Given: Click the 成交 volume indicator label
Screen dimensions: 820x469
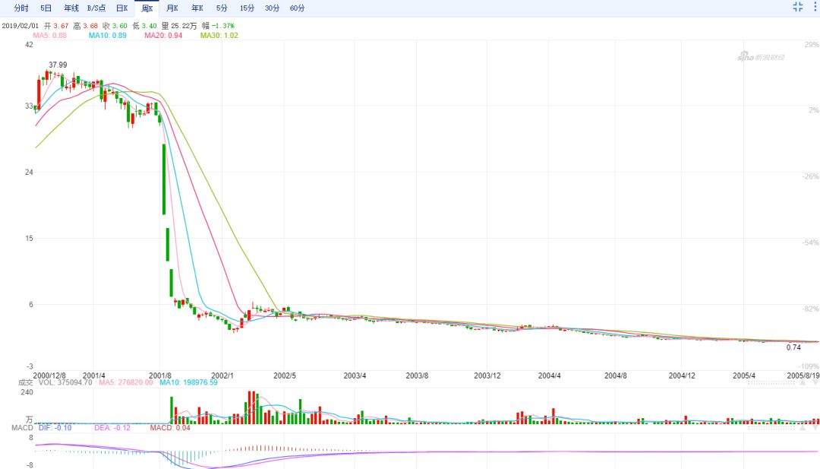Looking at the screenshot, I should [x=11, y=382].
